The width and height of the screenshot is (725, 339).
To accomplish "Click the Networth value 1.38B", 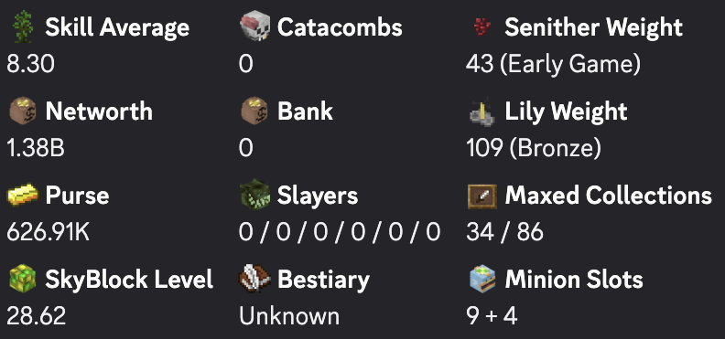I will coord(36,149).
